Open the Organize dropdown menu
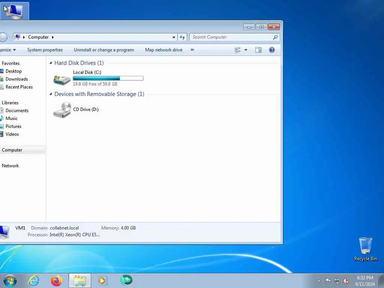Viewport: 384px width, 288px height. pos(8,50)
